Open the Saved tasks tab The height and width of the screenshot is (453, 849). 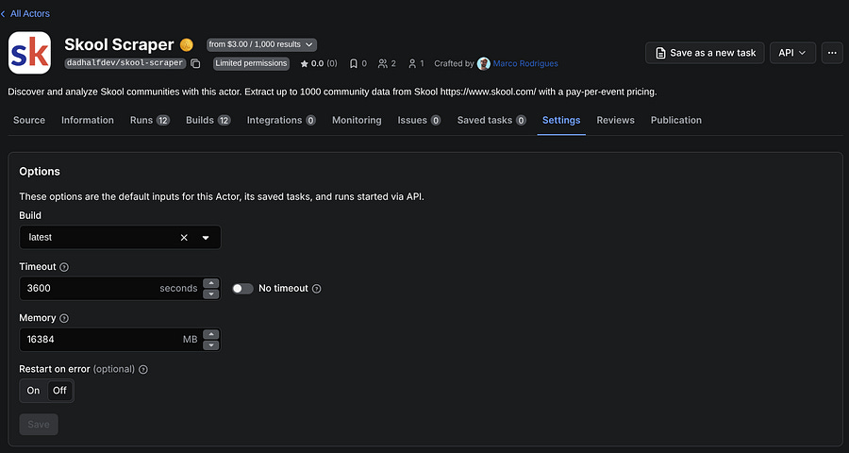point(491,120)
